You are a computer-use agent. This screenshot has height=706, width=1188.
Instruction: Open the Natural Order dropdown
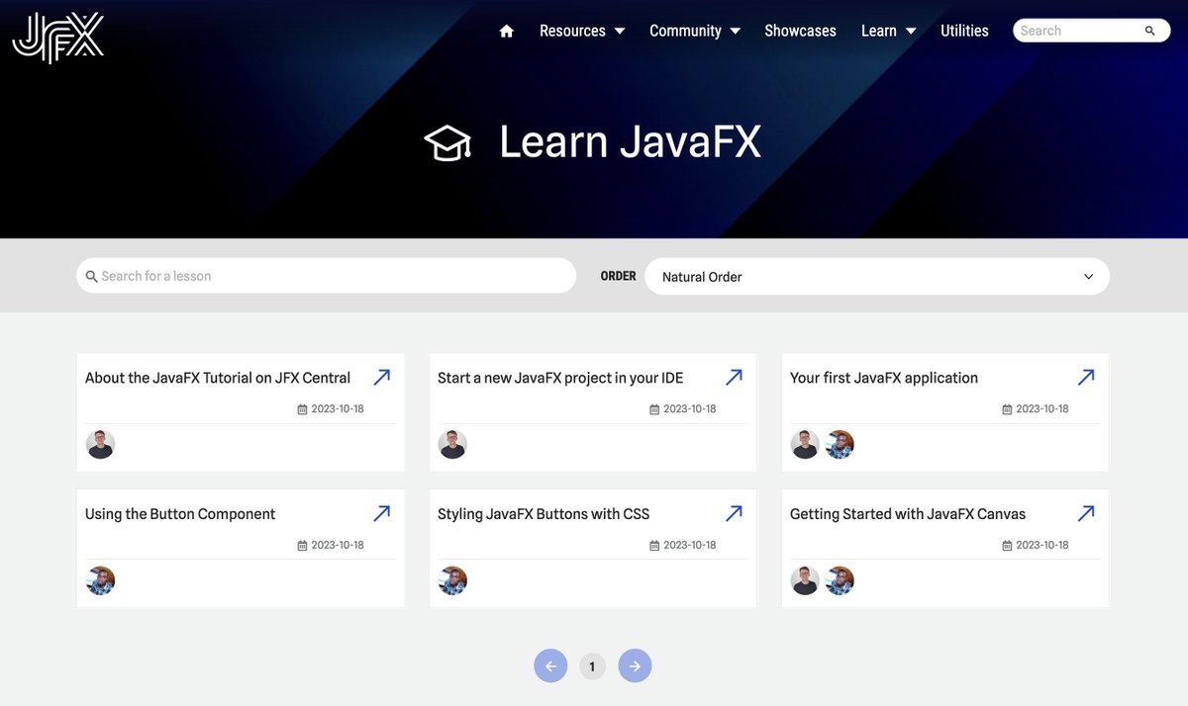[x=876, y=277]
